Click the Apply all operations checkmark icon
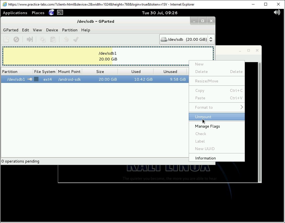 coord(76,39)
